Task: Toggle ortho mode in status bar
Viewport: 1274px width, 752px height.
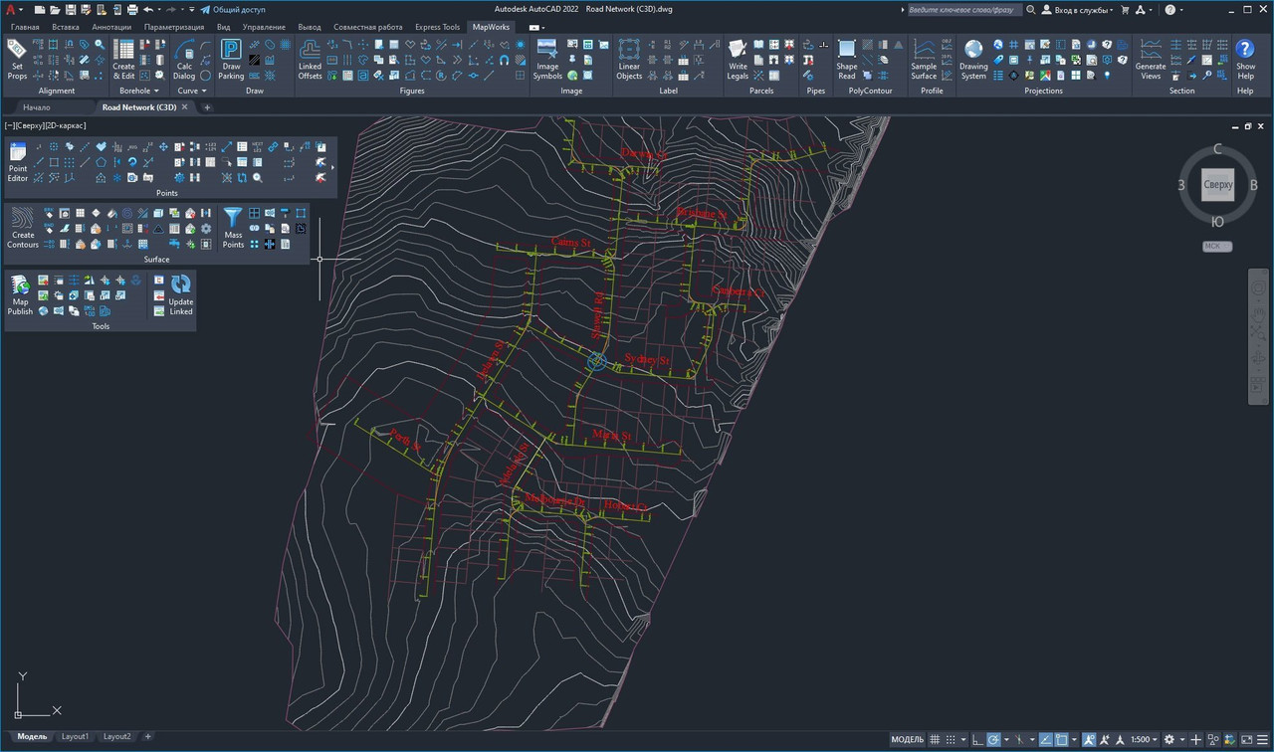Action: (976, 740)
